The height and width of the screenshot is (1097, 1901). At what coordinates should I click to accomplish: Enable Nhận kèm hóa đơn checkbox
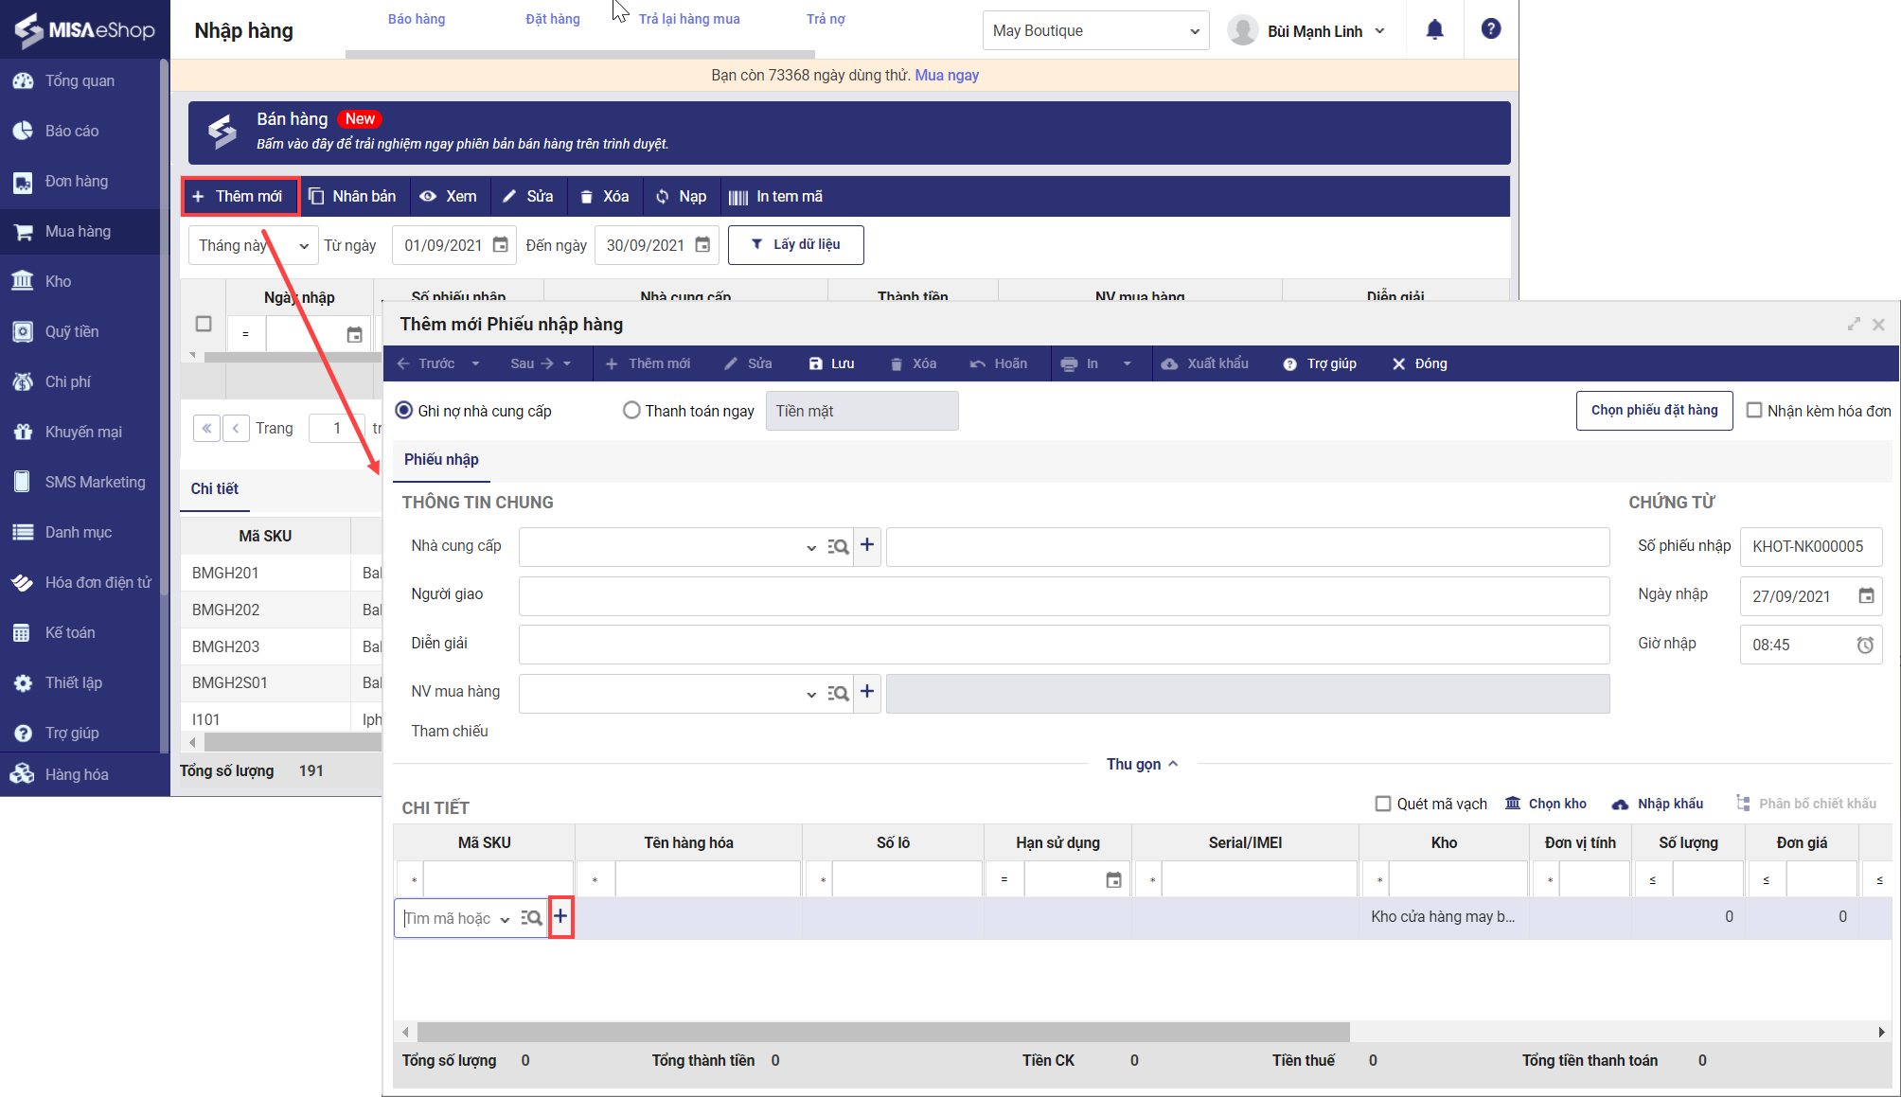click(x=1754, y=411)
